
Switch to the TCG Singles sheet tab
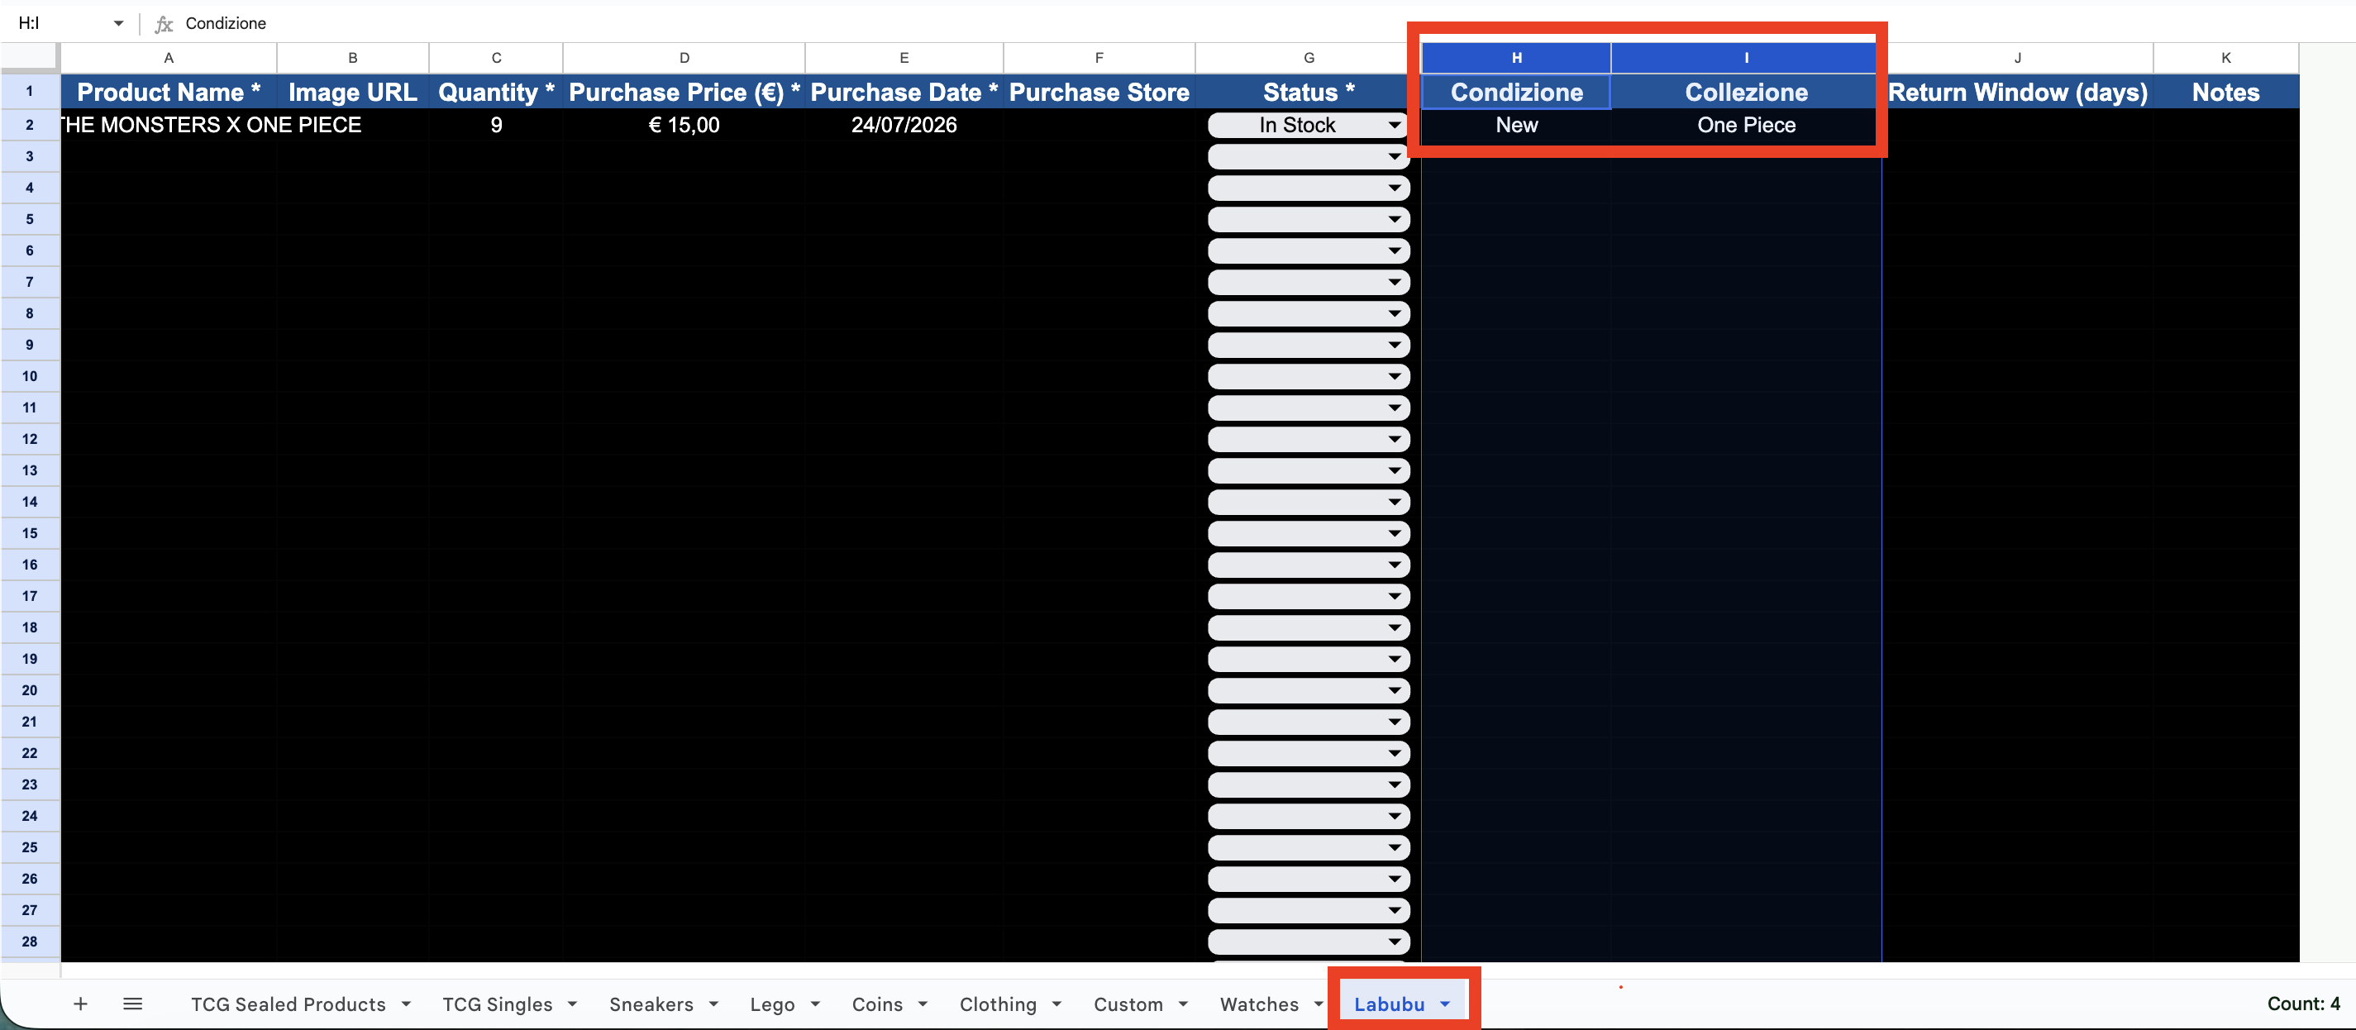click(x=497, y=1004)
